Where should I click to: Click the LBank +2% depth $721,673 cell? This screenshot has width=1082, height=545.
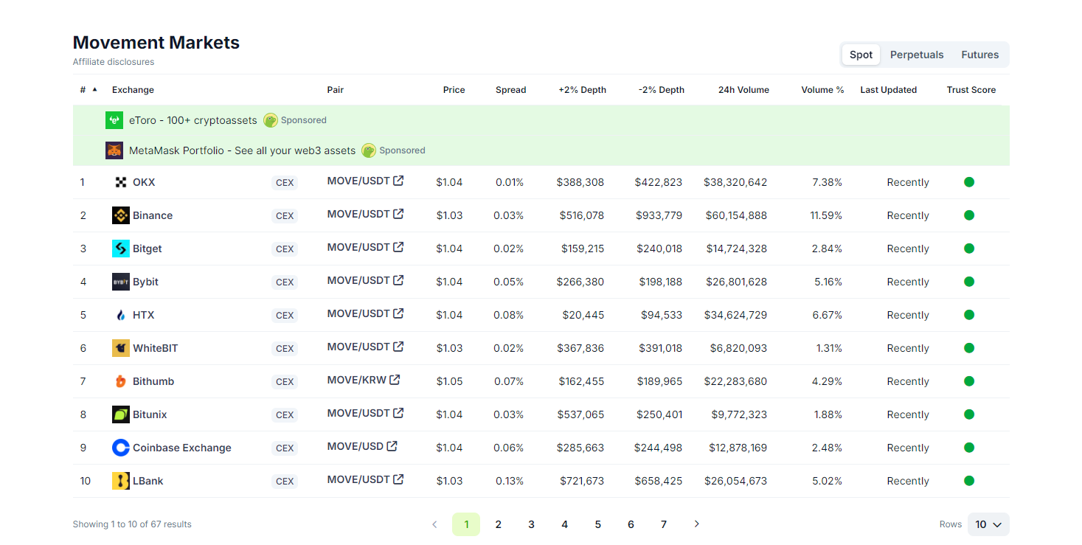click(x=580, y=481)
